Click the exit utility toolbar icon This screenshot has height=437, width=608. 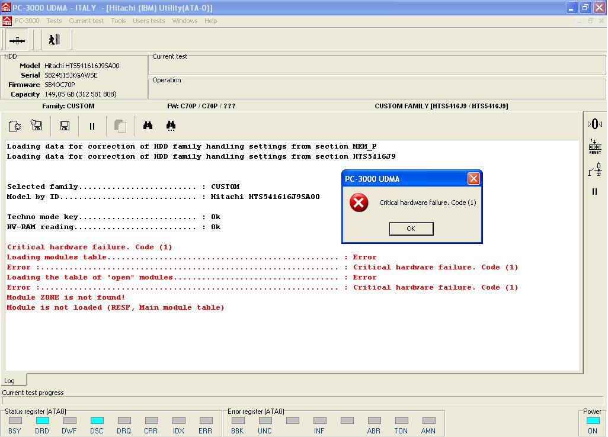tap(55, 40)
